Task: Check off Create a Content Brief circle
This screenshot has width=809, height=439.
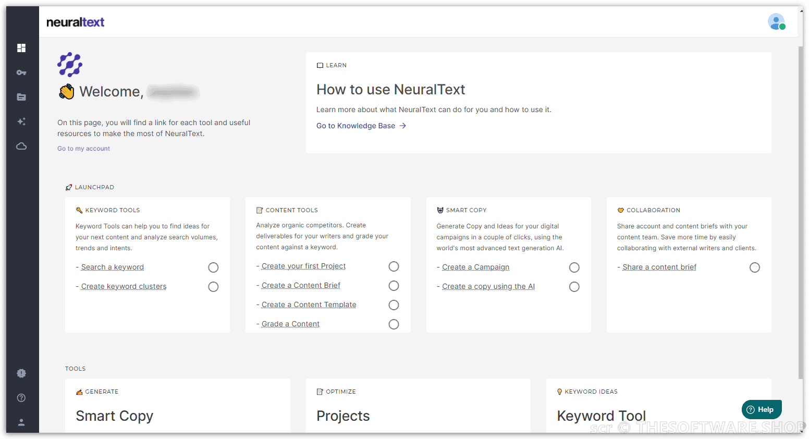Action: (x=394, y=286)
